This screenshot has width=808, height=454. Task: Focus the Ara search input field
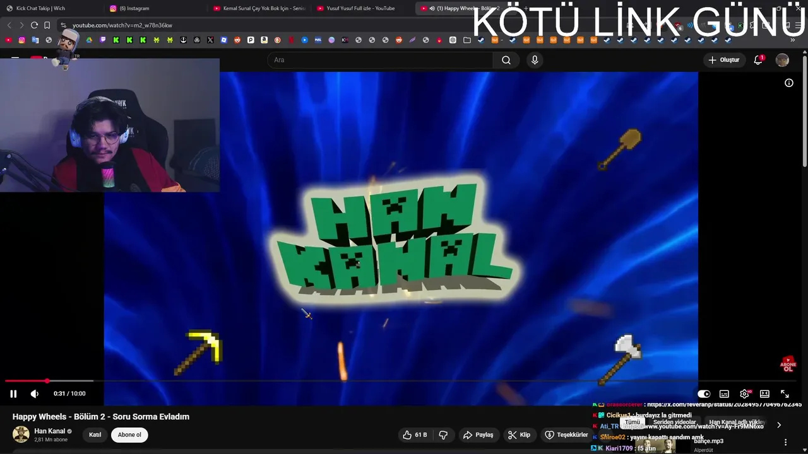pos(381,60)
